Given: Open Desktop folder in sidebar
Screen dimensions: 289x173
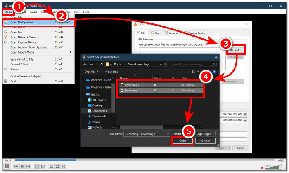Looking at the screenshot, I should coord(95,105).
